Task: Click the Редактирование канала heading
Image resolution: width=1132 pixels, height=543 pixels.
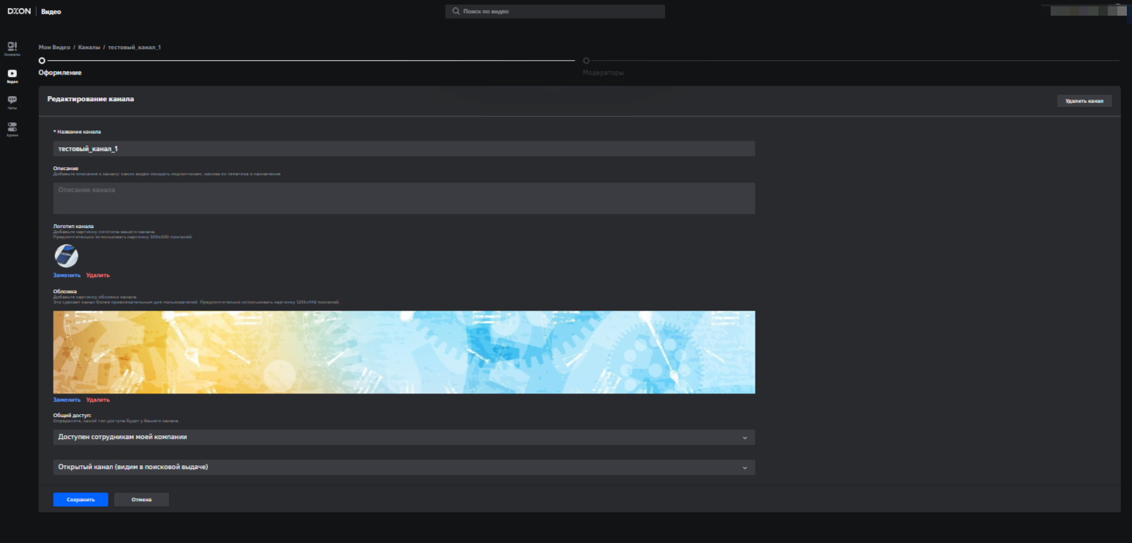Action: click(x=91, y=98)
